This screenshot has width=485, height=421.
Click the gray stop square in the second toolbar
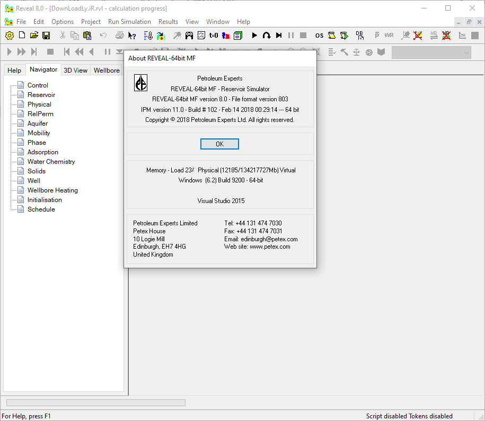pos(50,51)
